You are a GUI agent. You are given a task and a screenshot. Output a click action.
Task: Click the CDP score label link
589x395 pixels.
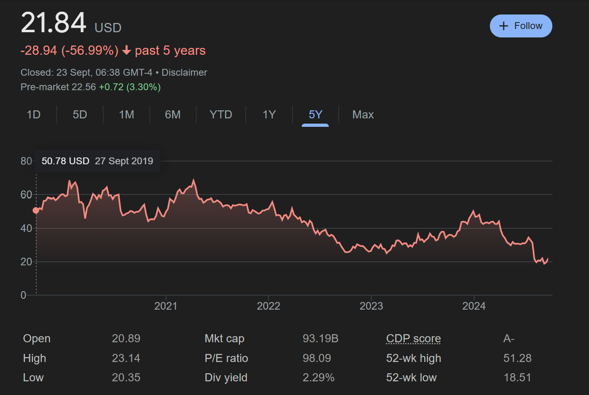(x=413, y=339)
